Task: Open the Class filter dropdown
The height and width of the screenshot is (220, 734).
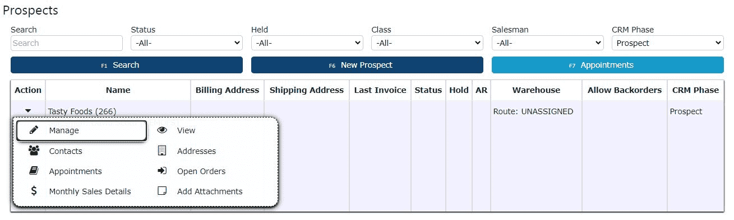Action: (427, 43)
